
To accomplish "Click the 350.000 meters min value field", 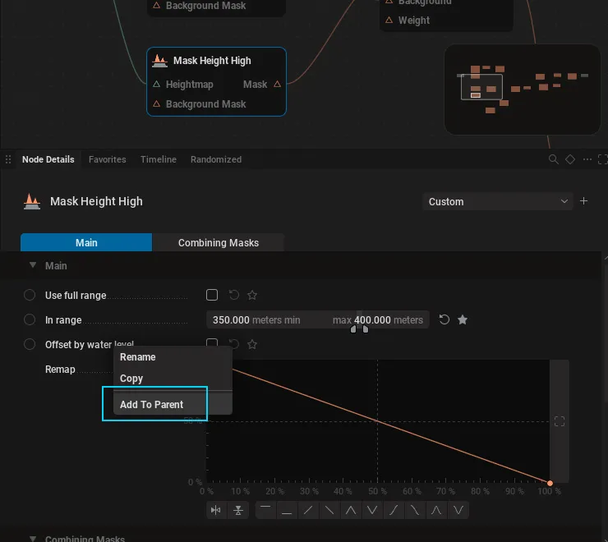I will pos(256,319).
